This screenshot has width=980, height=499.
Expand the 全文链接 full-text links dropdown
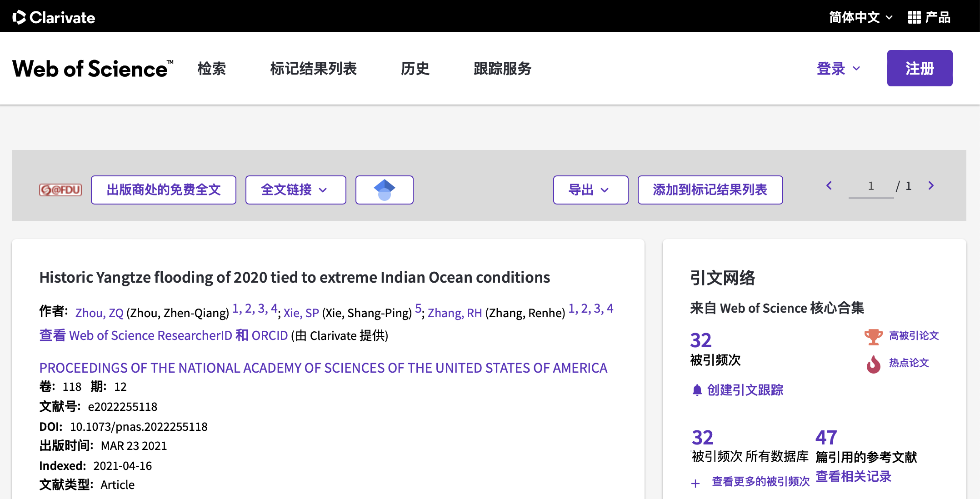(295, 190)
